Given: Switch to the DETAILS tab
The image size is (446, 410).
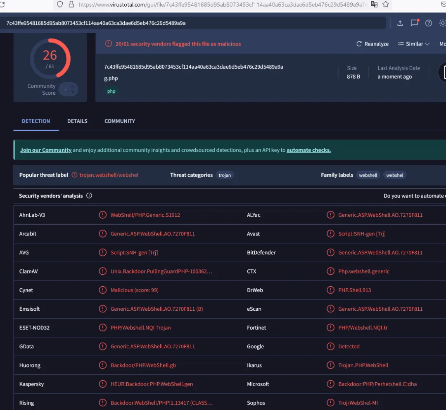Looking at the screenshot, I should [77, 121].
